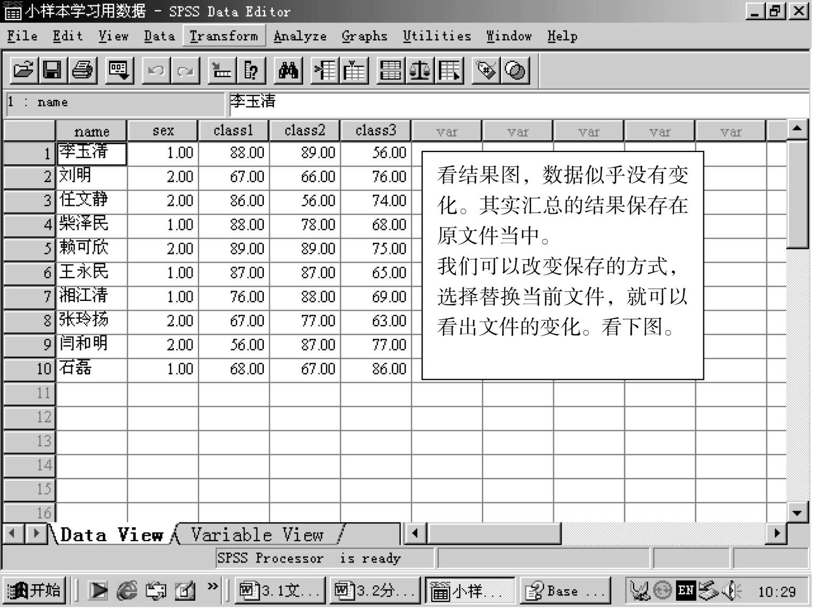
Task: Open the Help menu
Action: [562, 36]
